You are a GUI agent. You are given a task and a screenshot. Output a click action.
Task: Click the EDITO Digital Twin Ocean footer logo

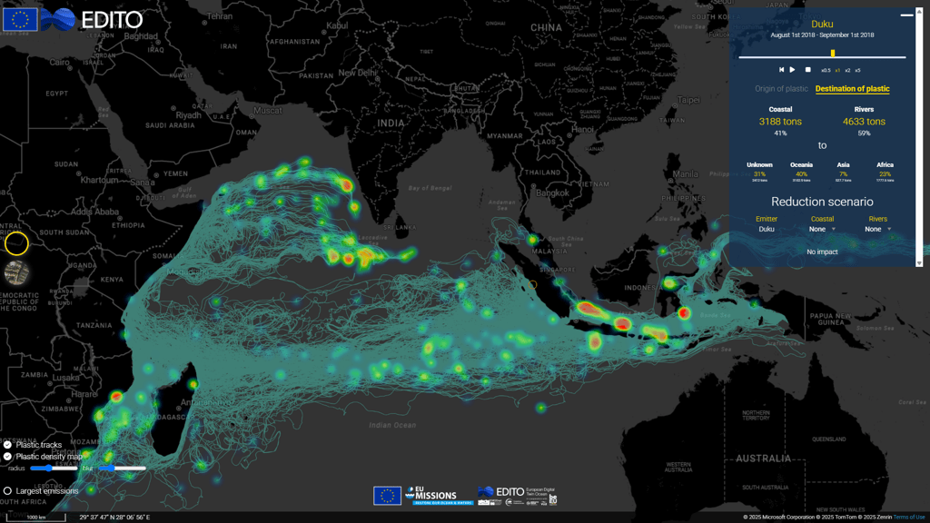[517, 495]
